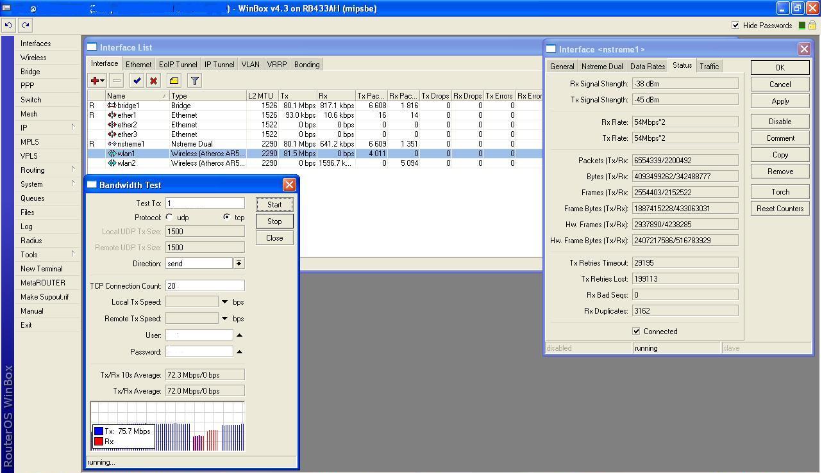822x473 pixels.
Task: Expand the System submenu
Action: click(x=73, y=184)
